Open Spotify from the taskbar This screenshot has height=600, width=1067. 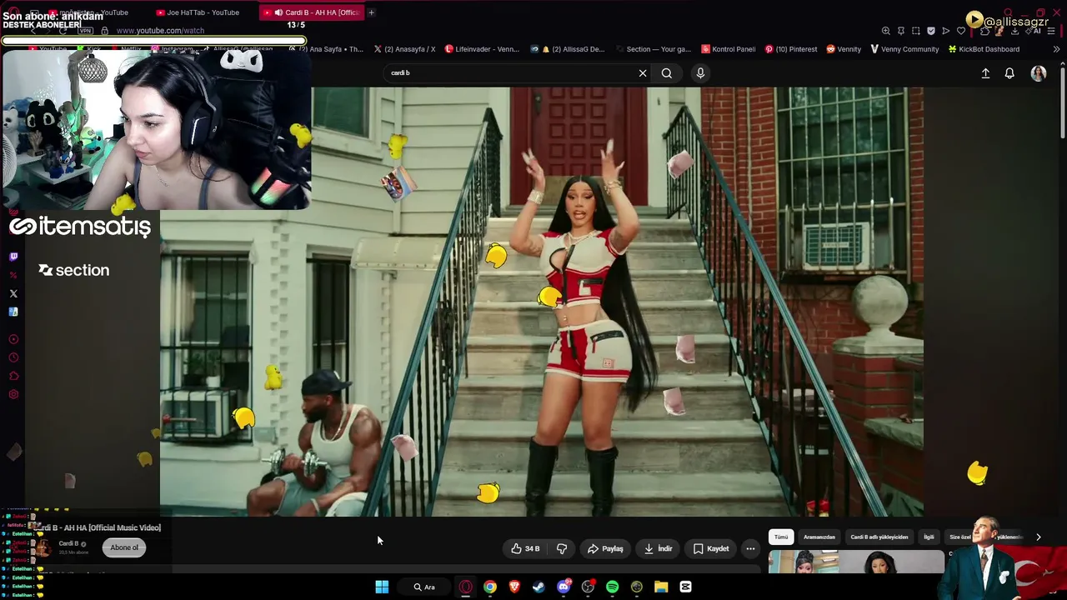pos(613,587)
